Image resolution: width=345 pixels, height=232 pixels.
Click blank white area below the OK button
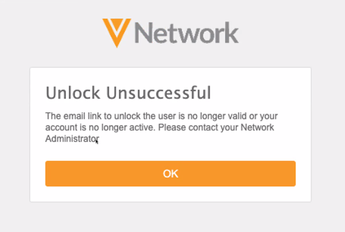pyautogui.click(x=170, y=194)
